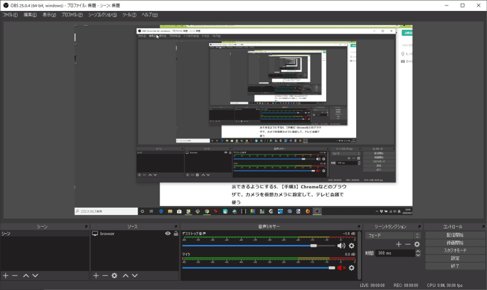Move the source up in the list
Viewport: 487px width, 290px height.
[x=125, y=275]
